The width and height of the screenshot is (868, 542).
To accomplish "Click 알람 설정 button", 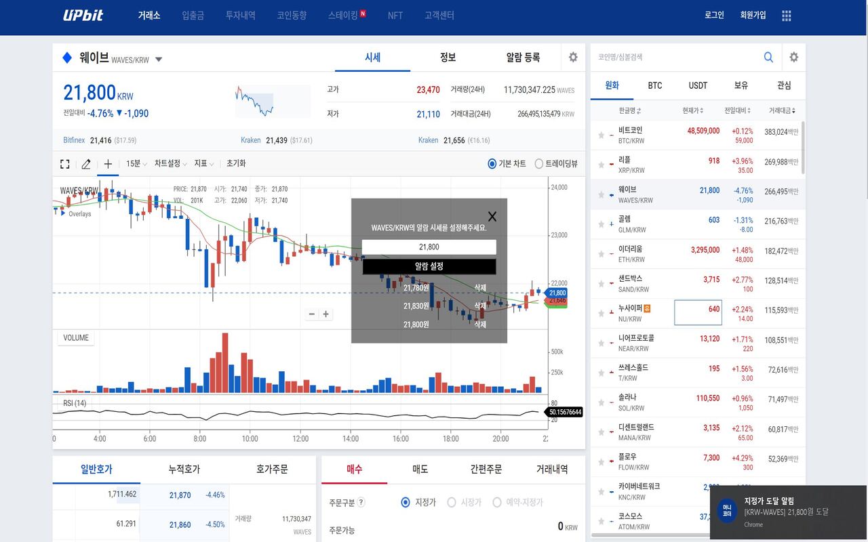I will tap(429, 266).
